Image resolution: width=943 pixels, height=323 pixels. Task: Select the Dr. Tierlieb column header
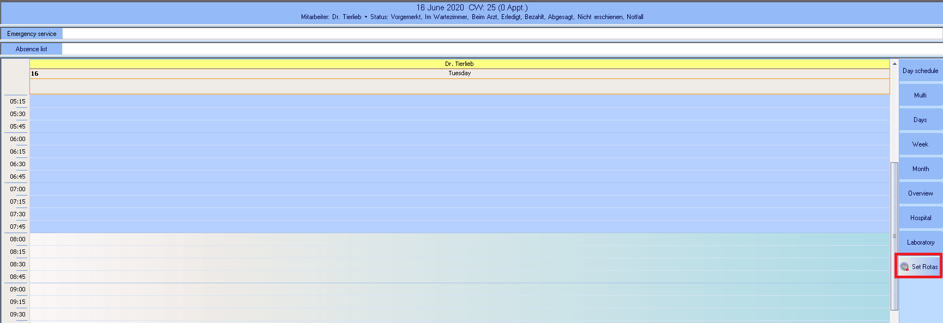coord(459,64)
